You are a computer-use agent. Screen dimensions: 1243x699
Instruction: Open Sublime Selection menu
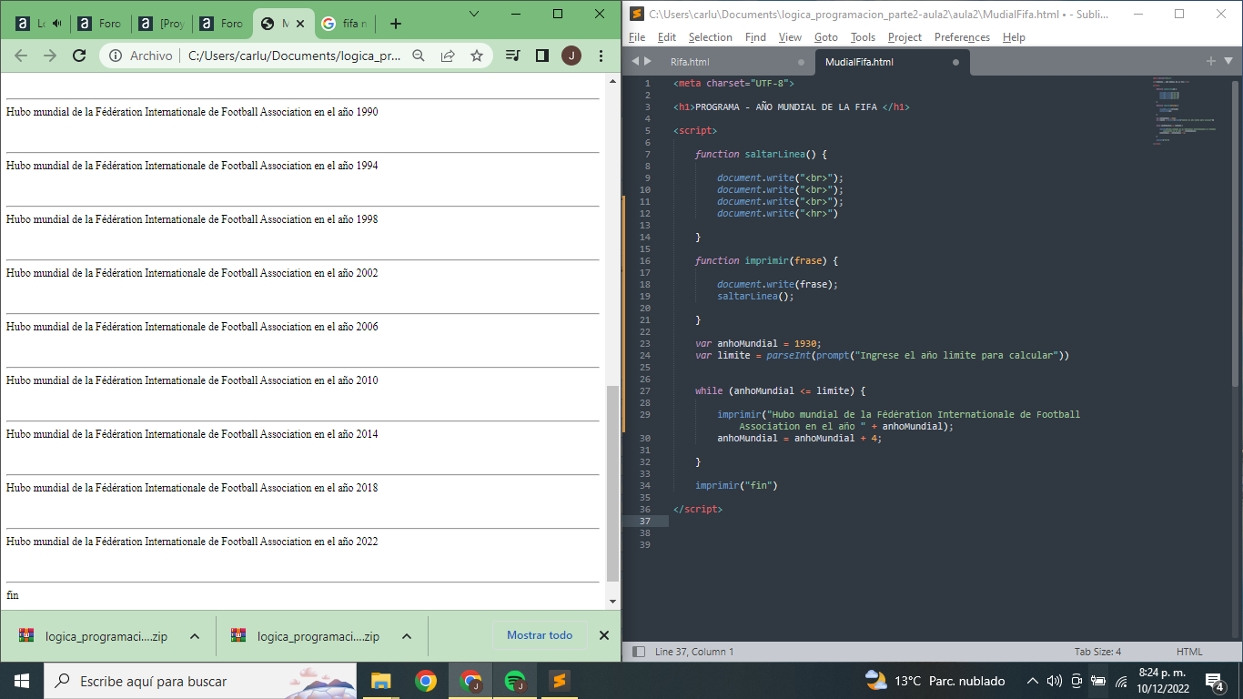tap(710, 37)
